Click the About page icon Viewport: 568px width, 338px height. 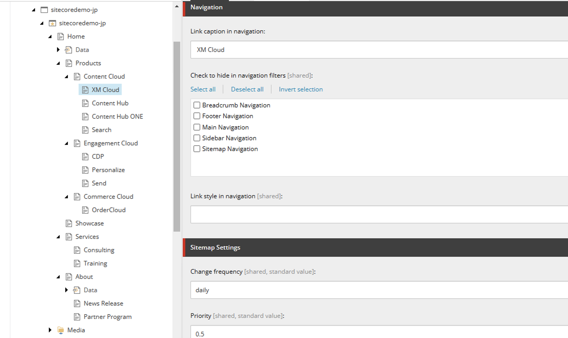pos(69,277)
